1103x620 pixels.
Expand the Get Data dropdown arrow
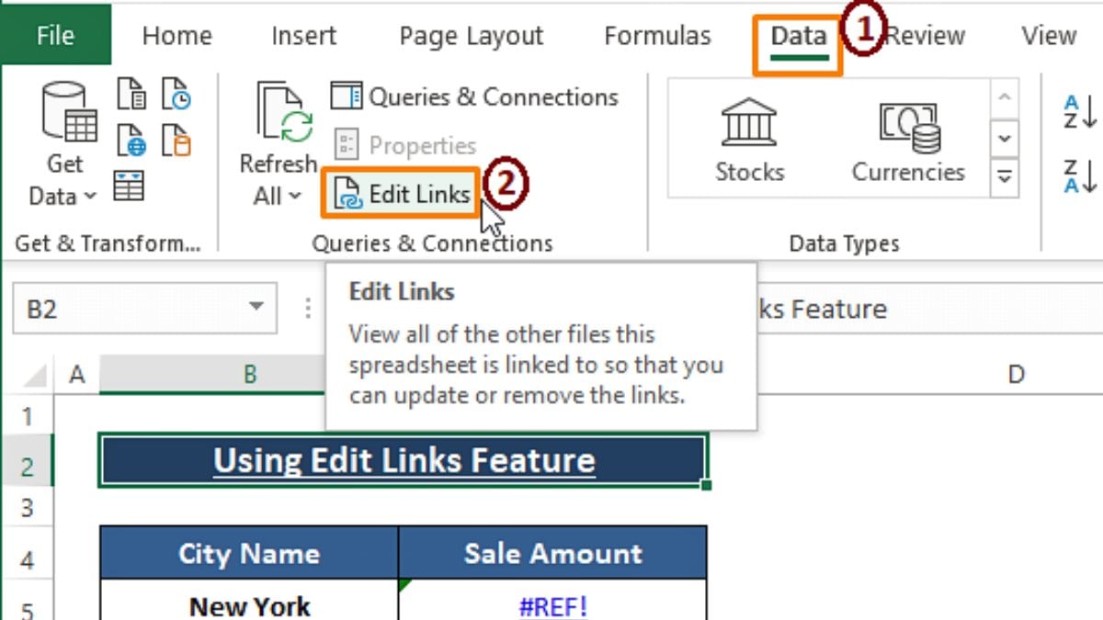pyautogui.click(x=90, y=196)
